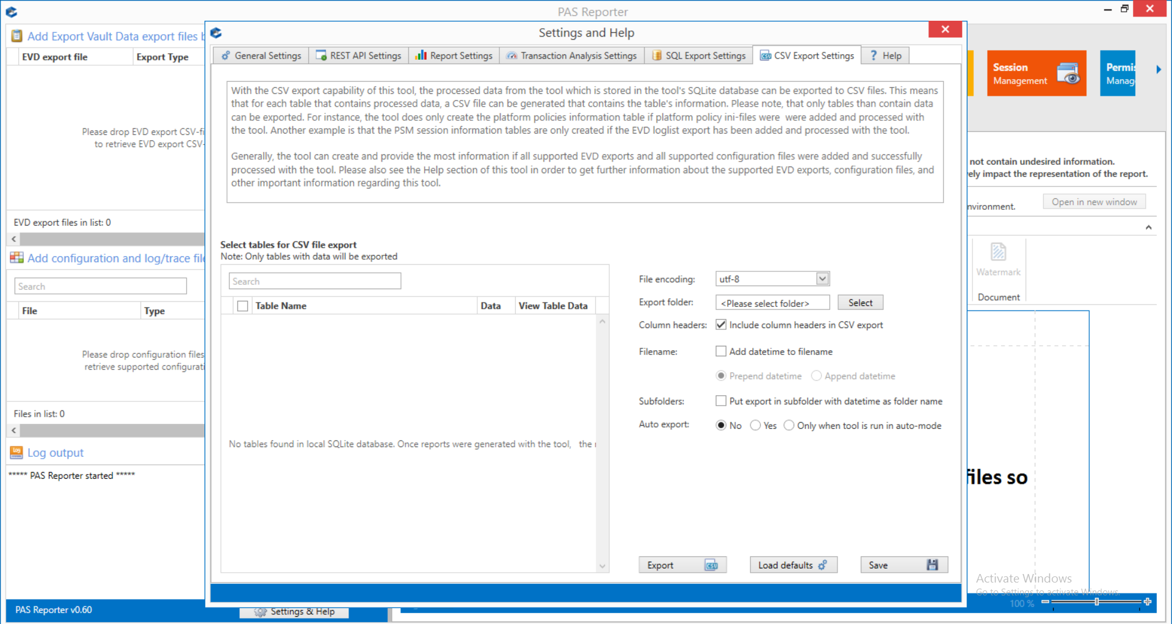Select Auto export No radio button
Screen dimensions: 1172x624
721,425
